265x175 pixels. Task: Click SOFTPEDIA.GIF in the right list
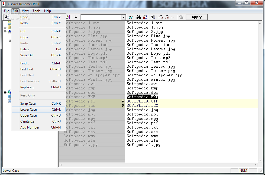(142, 101)
